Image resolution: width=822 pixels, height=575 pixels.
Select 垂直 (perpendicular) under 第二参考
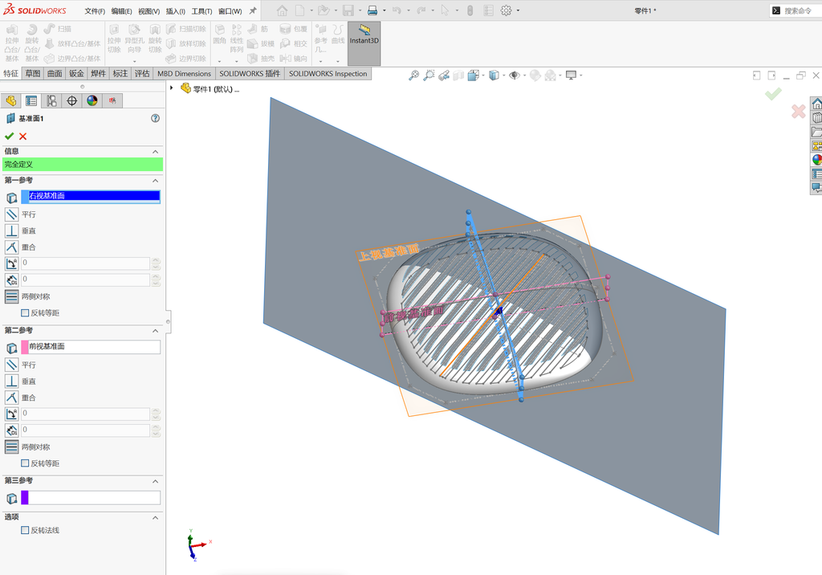(x=11, y=381)
